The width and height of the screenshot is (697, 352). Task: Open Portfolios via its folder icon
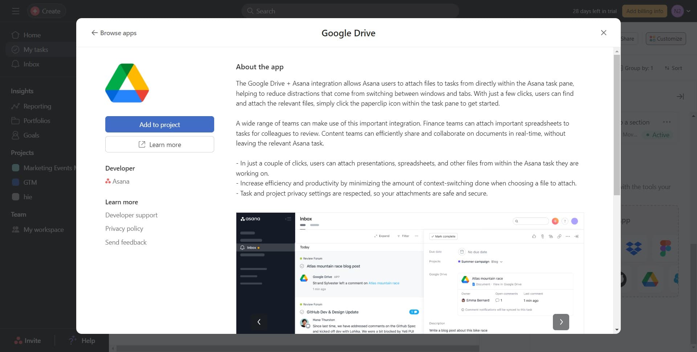(15, 120)
